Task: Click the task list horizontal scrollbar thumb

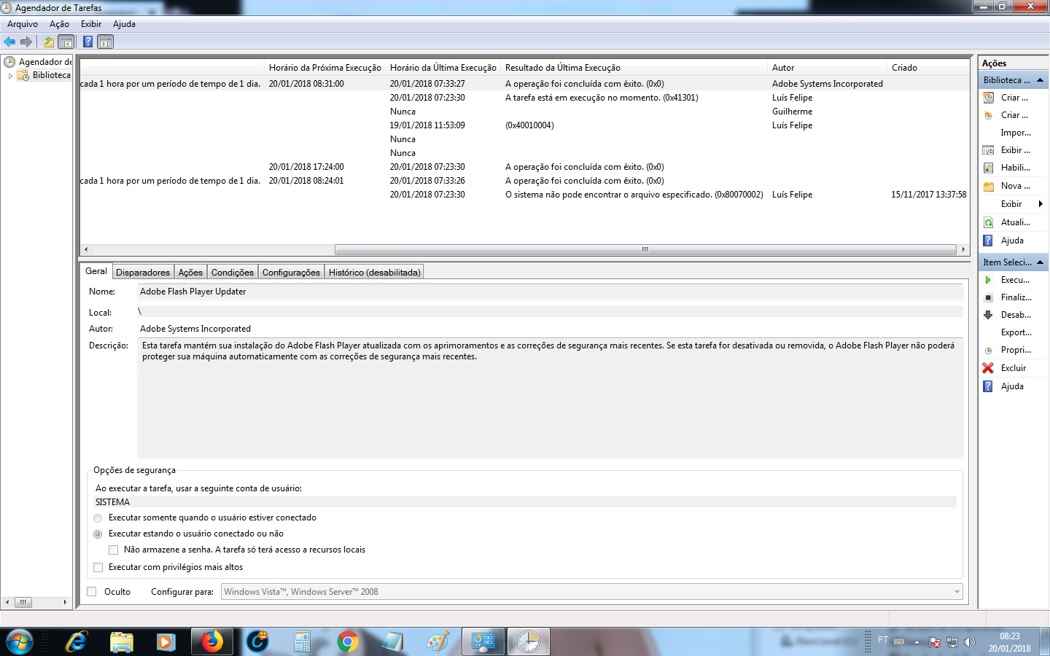Action: (645, 249)
